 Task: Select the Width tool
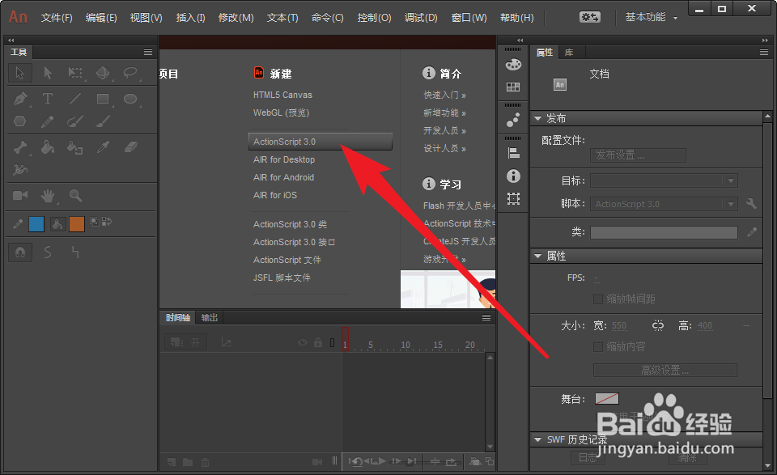tap(19, 170)
